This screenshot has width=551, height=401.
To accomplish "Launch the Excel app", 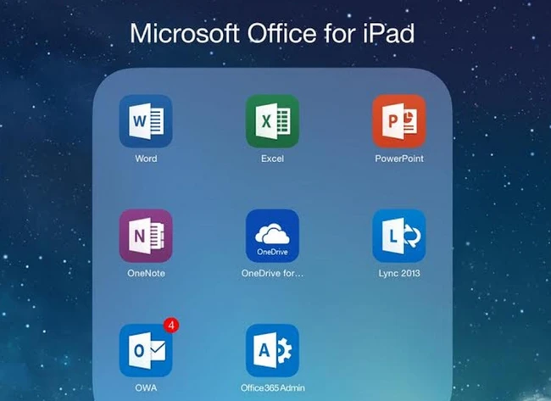I will pos(272,121).
